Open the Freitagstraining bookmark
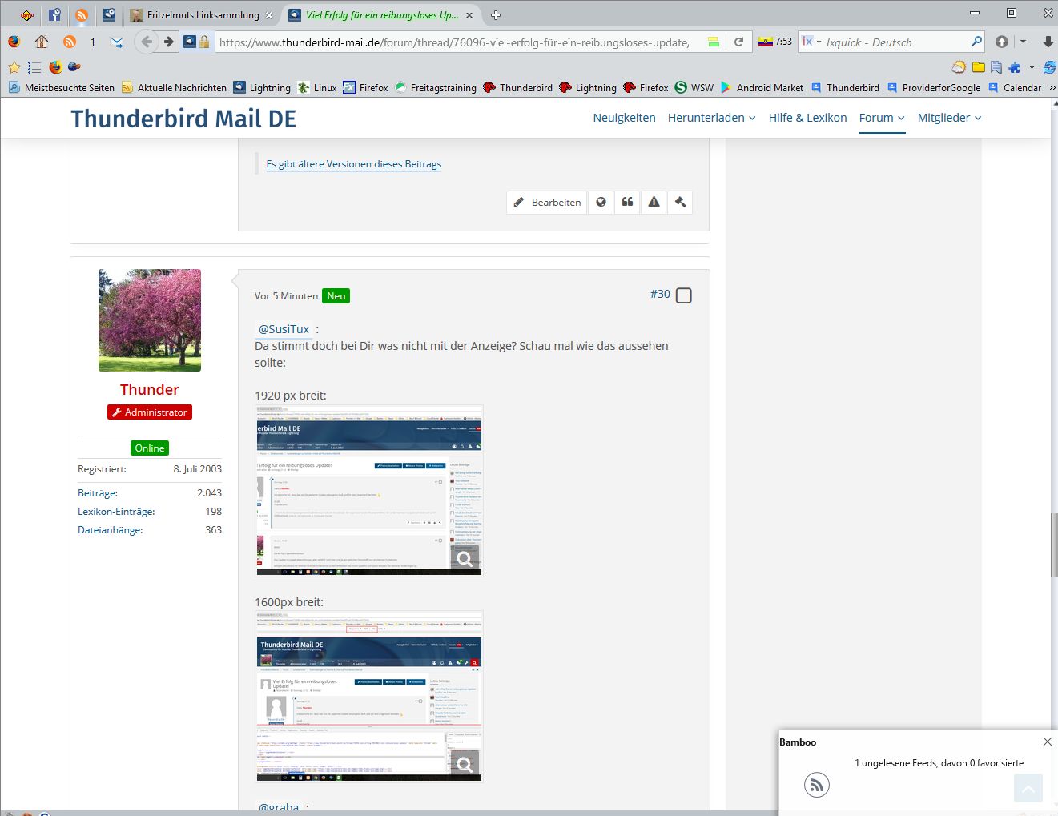This screenshot has width=1058, height=816. tap(435, 88)
